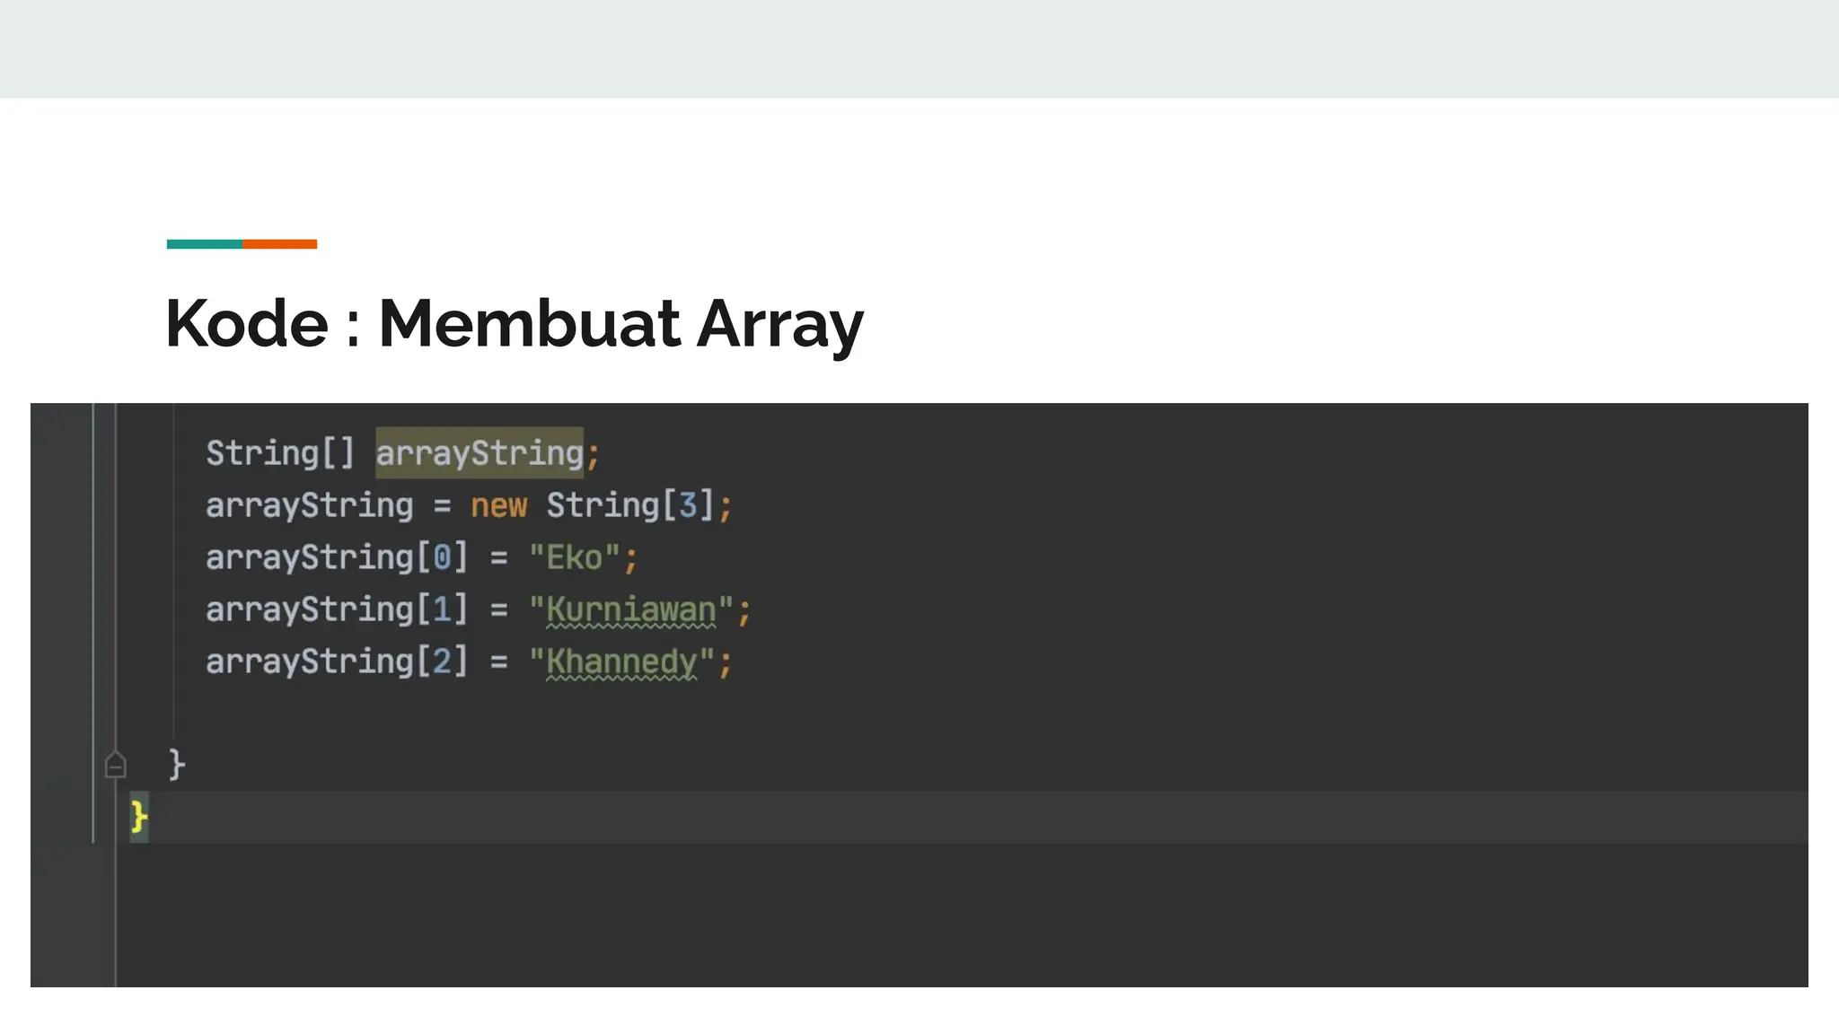The height and width of the screenshot is (1034, 1839).
Task: Click the "Eko" string literal
Action: [x=574, y=557]
